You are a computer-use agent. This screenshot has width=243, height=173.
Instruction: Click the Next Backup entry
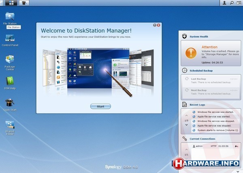pyautogui.click(x=211, y=92)
